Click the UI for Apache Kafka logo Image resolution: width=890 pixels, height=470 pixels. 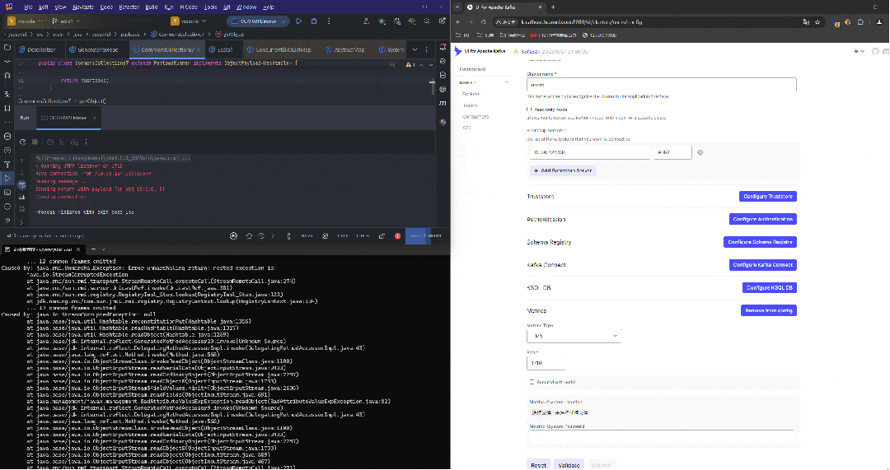pyautogui.click(x=480, y=51)
